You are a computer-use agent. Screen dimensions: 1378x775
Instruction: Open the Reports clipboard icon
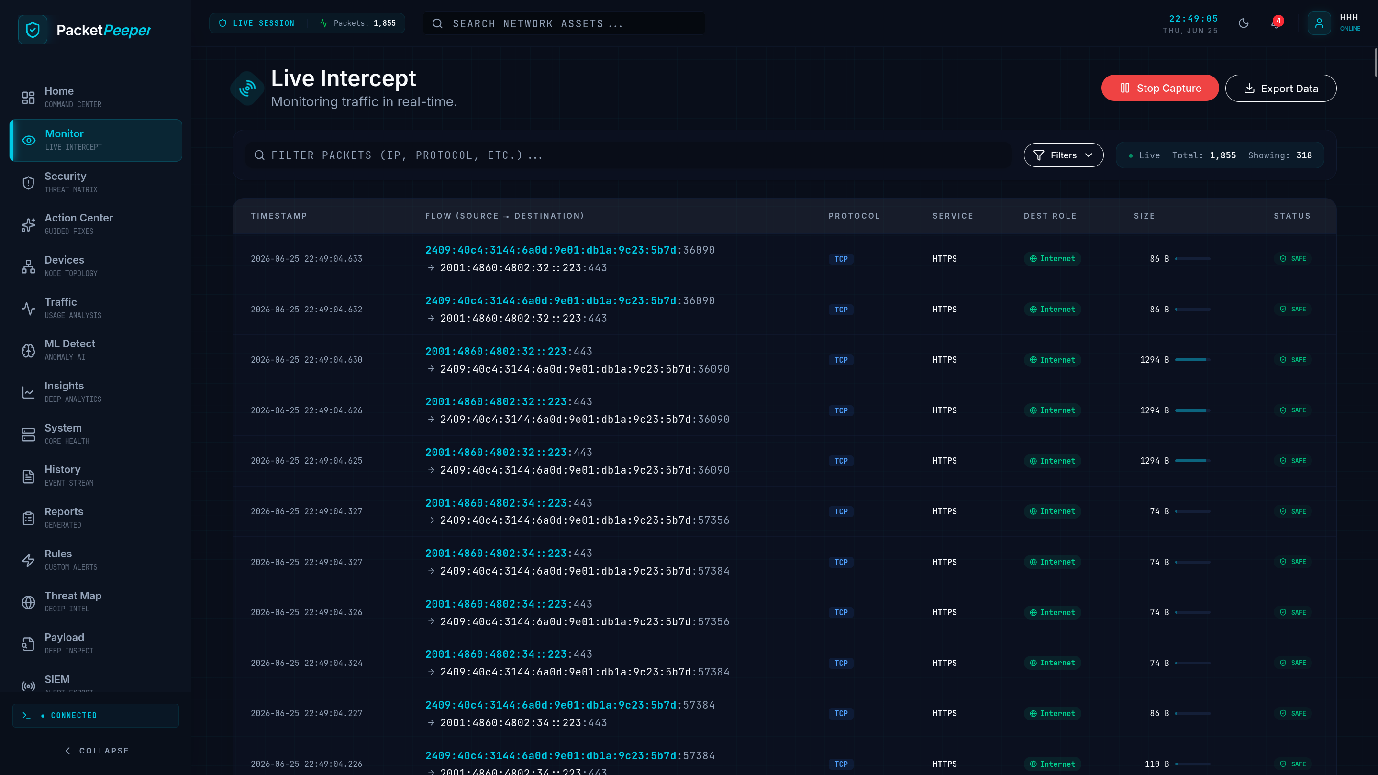click(28, 518)
